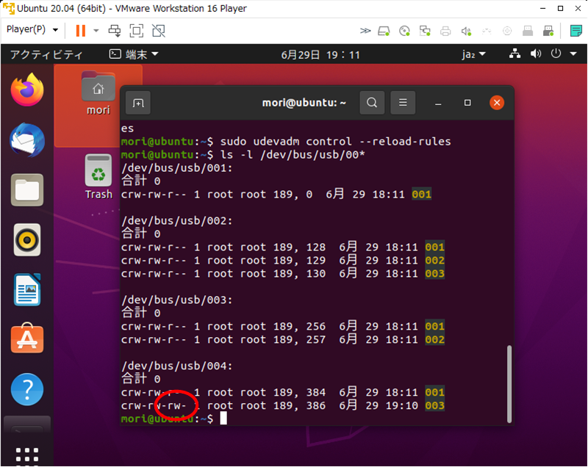Launch Rhythmbox from the dock
This screenshot has width=588, height=467.
click(27, 239)
